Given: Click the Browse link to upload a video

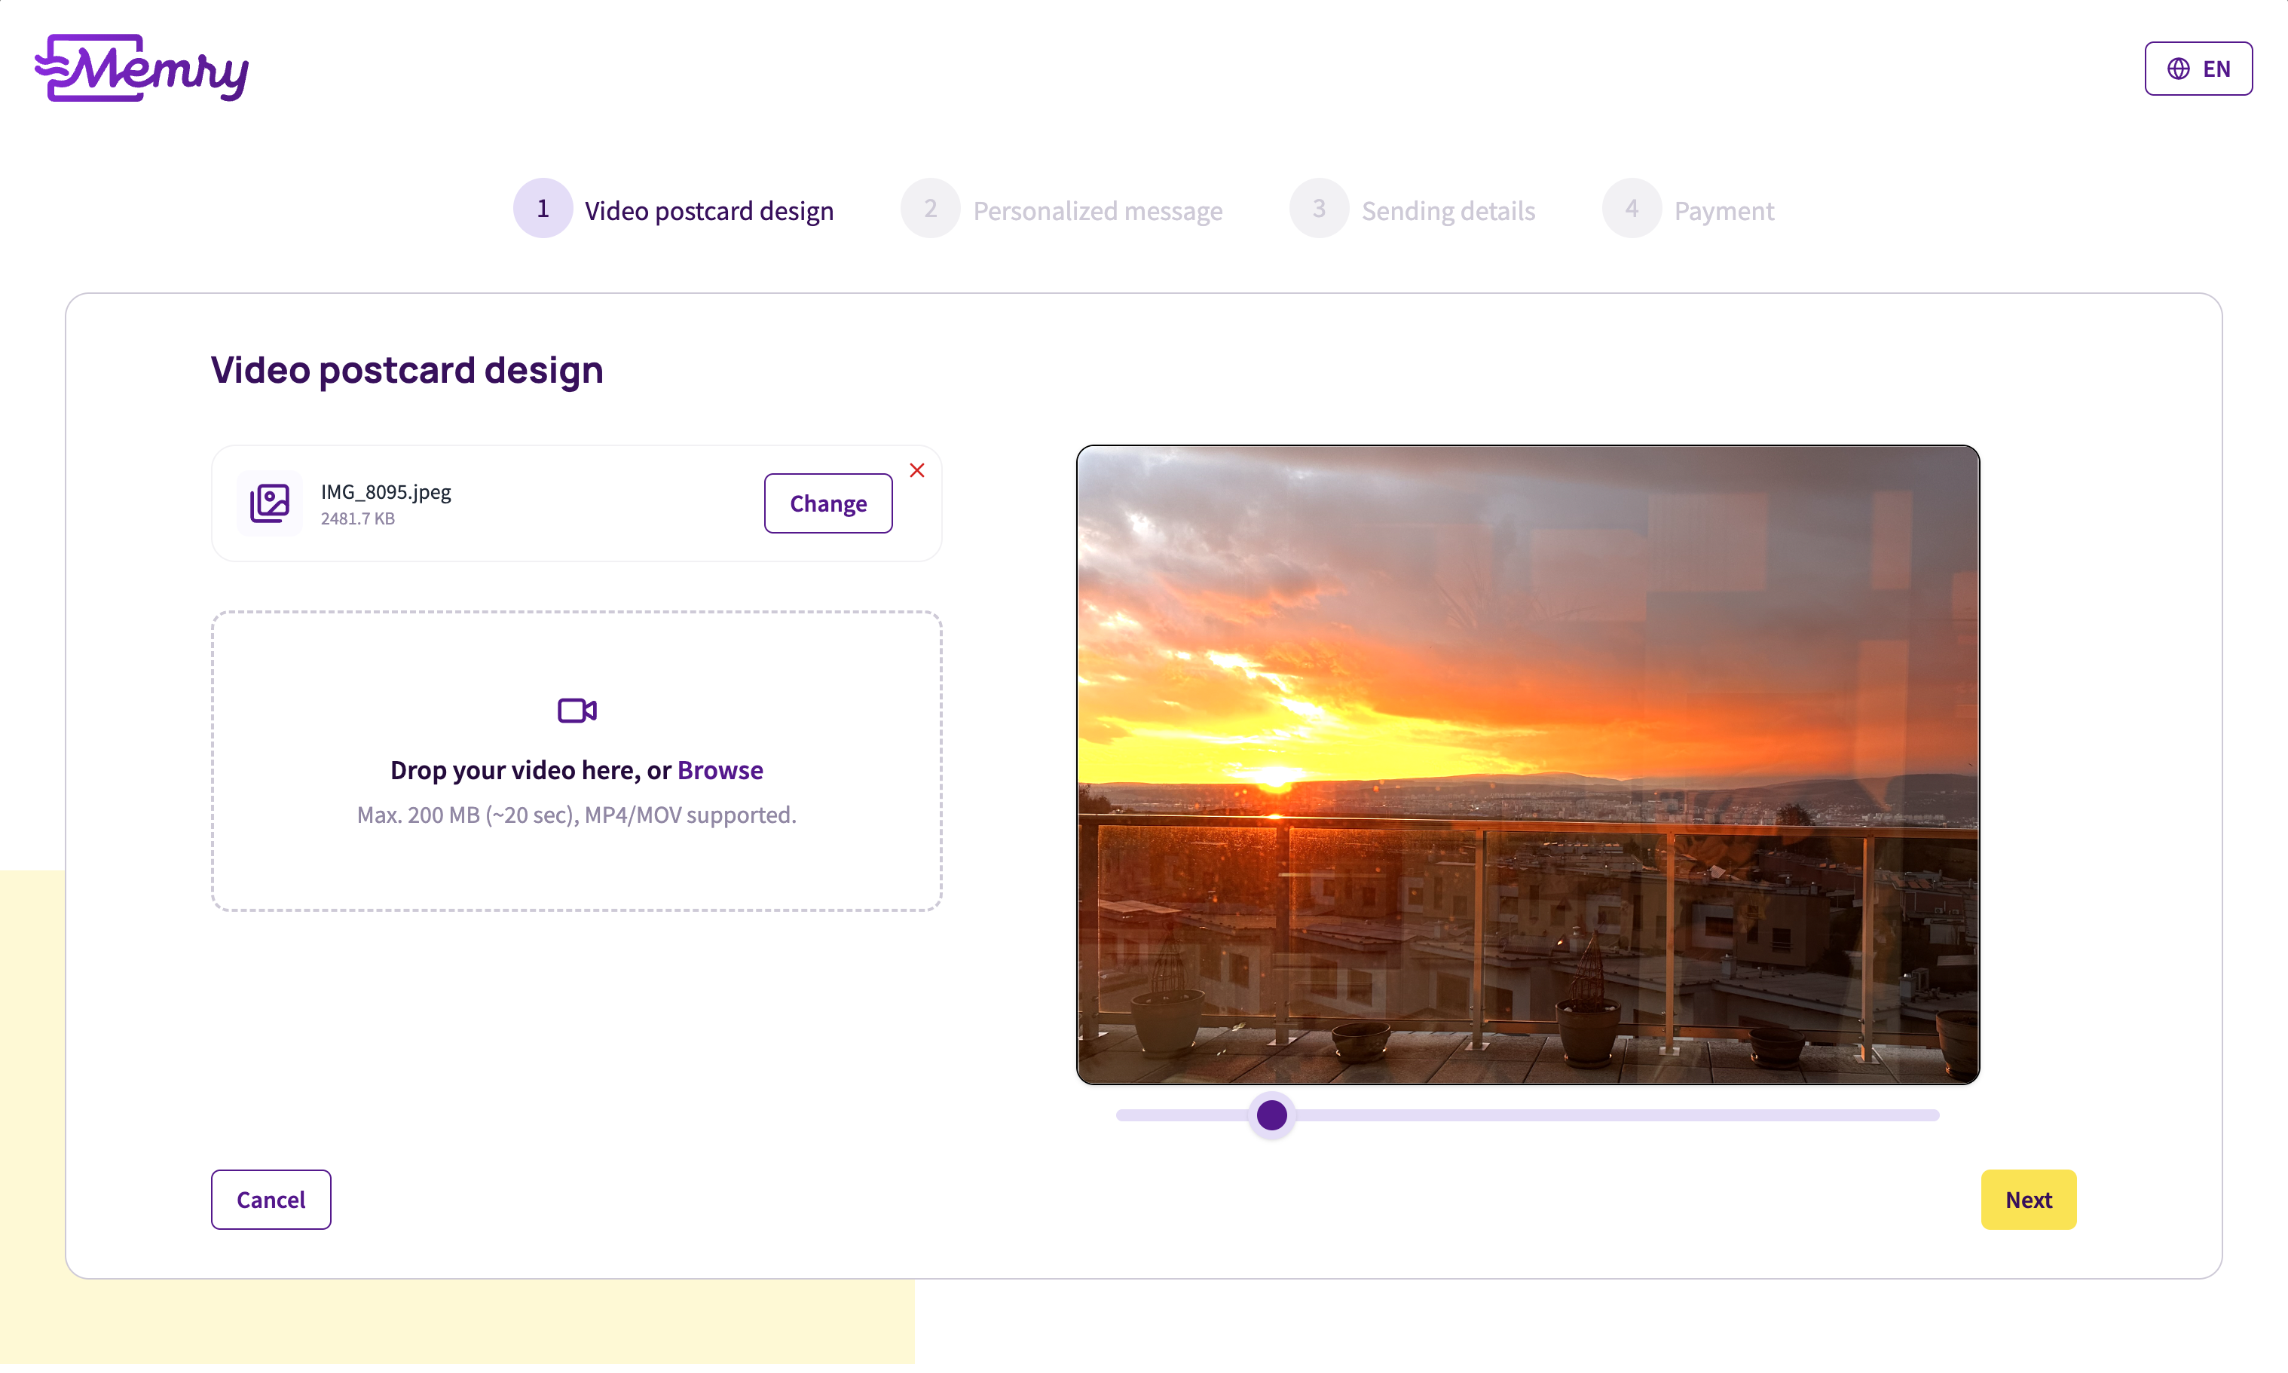Looking at the screenshot, I should point(720,769).
